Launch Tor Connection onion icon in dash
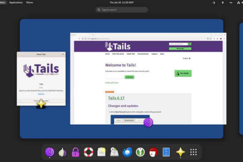Screen dimensions: 243x162 [63, 152]
